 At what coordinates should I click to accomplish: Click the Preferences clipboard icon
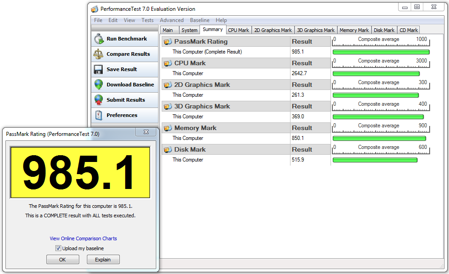(99, 115)
